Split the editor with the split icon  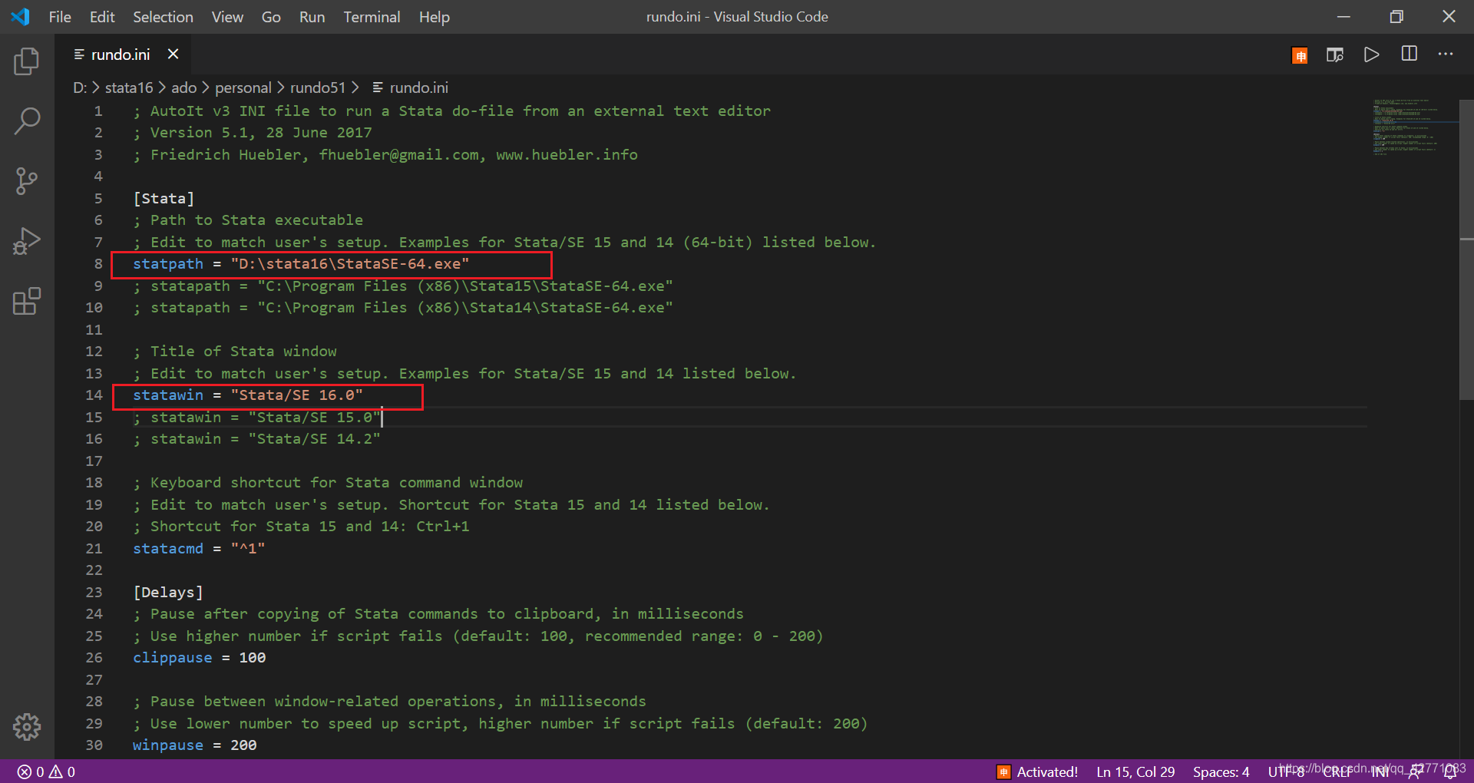[1410, 54]
